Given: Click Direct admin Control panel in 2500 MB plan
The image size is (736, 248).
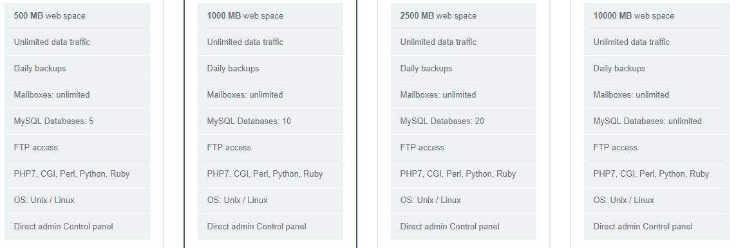Looking at the screenshot, I should pyautogui.click(x=464, y=226).
